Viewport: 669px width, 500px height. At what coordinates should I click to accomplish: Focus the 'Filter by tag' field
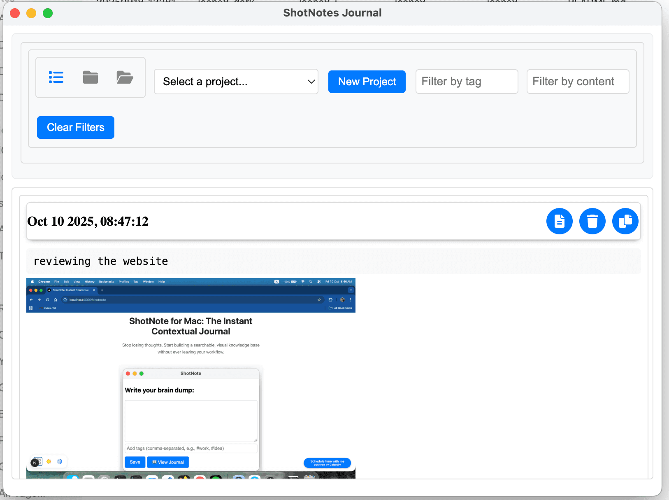coord(467,82)
